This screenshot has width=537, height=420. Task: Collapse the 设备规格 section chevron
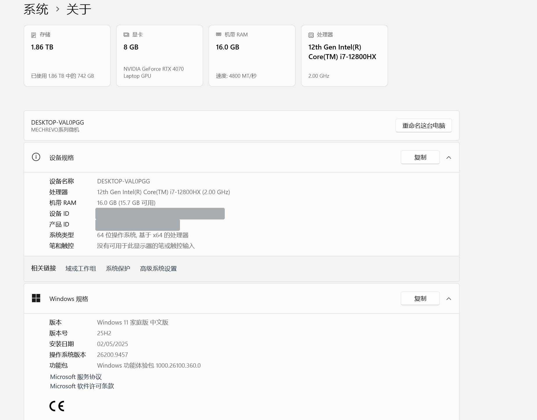pyautogui.click(x=449, y=157)
